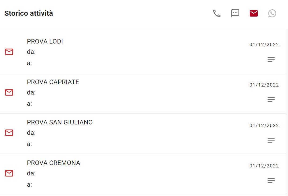Viewport: 288px width, 196px height.
Task: Click the envelope icon beside PROVA CAPRIATE
Action: (9, 92)
